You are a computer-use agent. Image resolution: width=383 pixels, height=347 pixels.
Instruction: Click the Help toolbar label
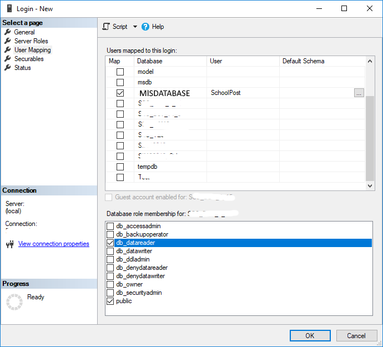[158, 27]
